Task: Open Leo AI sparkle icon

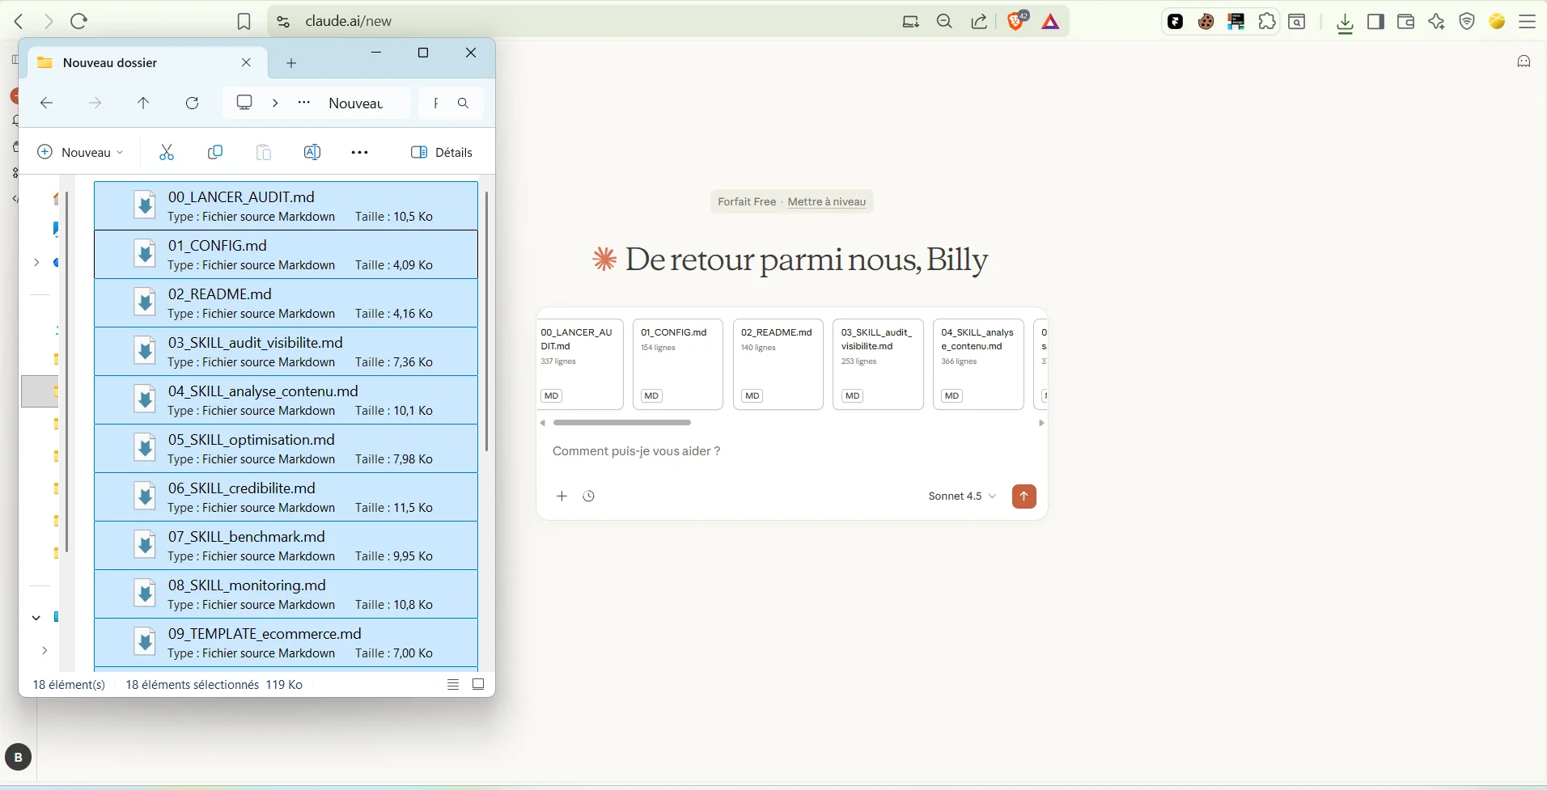Action: [x=1437, y=22]
